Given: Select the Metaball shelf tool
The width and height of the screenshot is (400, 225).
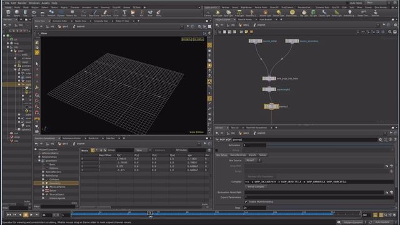Looking at the screenshot, I should [x=51, y=12].
